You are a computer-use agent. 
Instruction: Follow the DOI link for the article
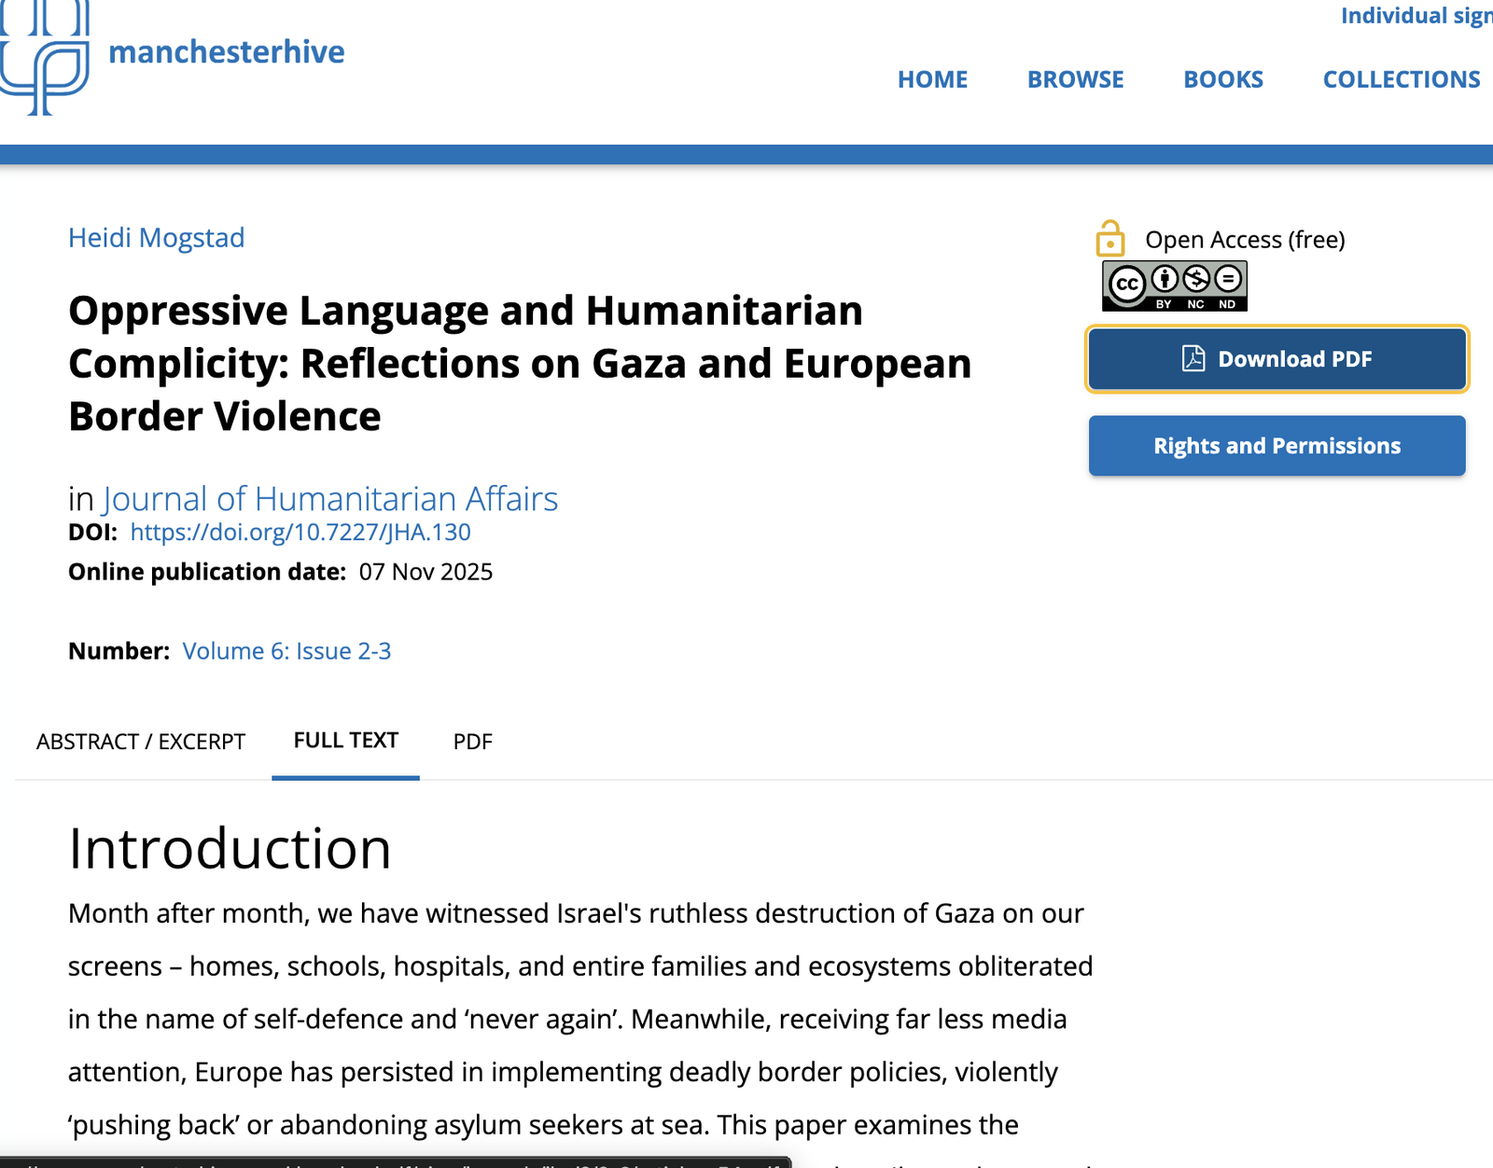(300, 532)
